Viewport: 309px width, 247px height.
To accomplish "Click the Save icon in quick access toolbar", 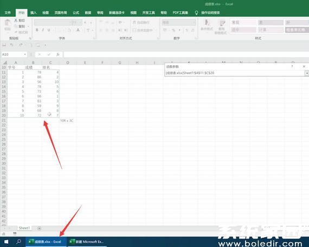I will pos(4,45).
